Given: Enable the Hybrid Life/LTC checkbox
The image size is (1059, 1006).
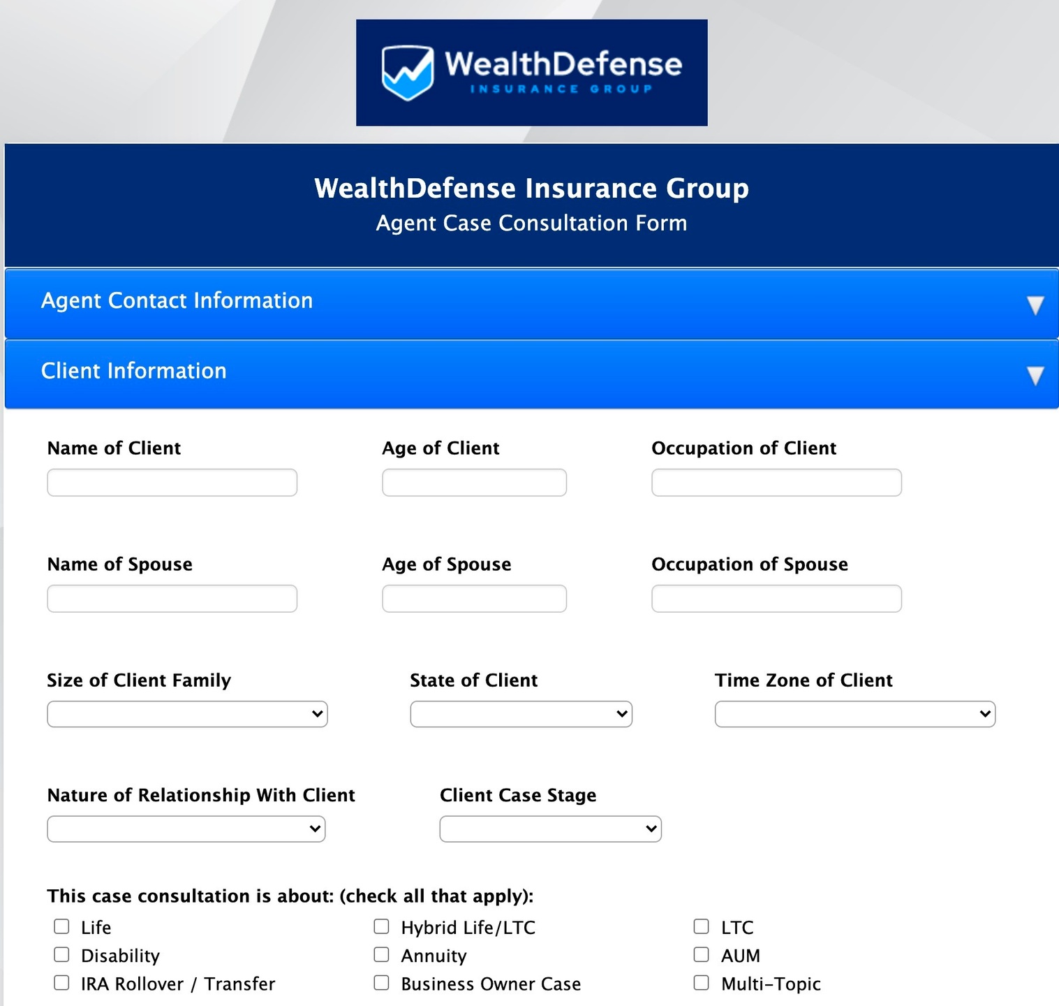Looking at the screenshot, I should tap(381, 926).
